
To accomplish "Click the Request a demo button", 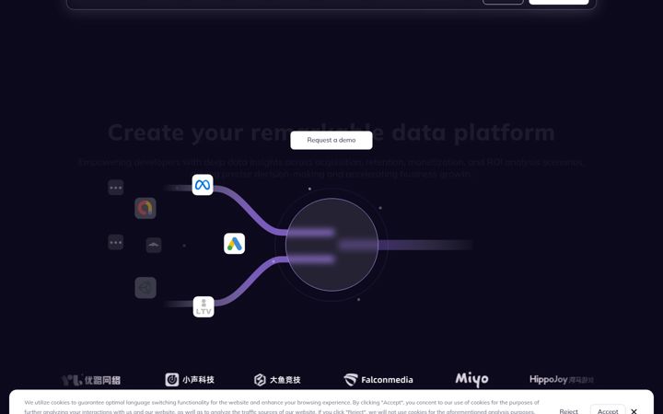I will 331,140.
